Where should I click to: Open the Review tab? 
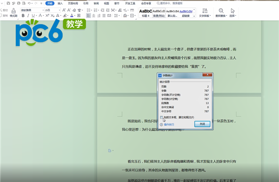[x=96, y=3]
